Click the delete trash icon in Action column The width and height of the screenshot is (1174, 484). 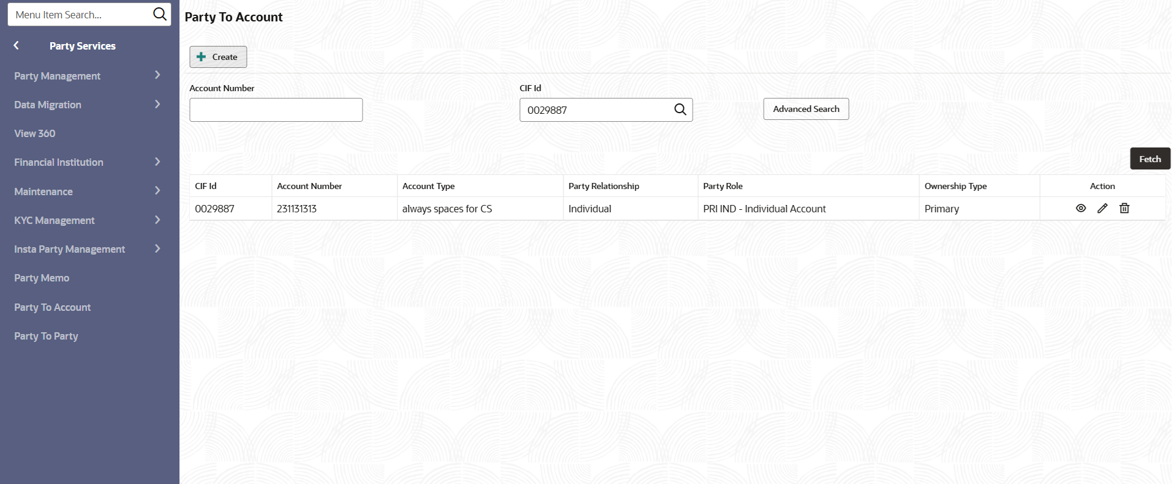coord(1124,209)
